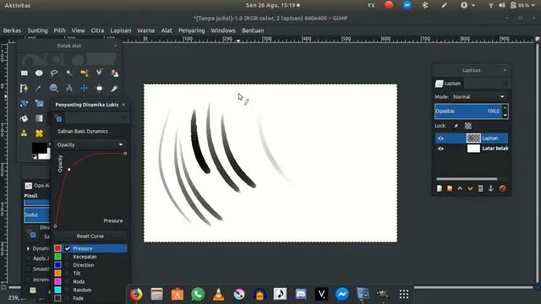Open the Berkas menu
The width and height of the screenshot is (541, 304).
(x=12, y=30)
